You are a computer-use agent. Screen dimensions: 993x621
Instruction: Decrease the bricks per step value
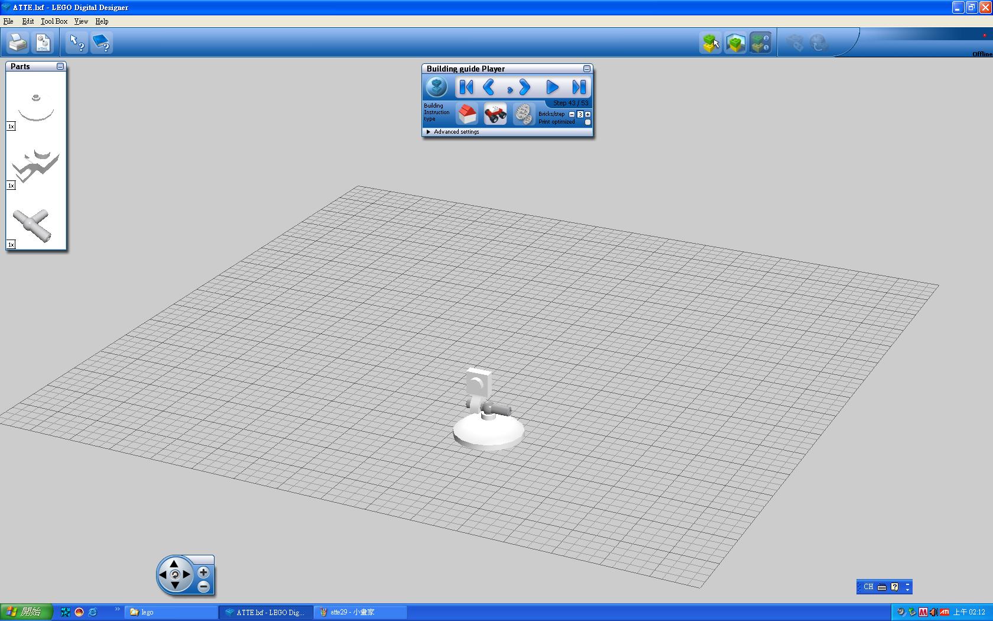572,114
